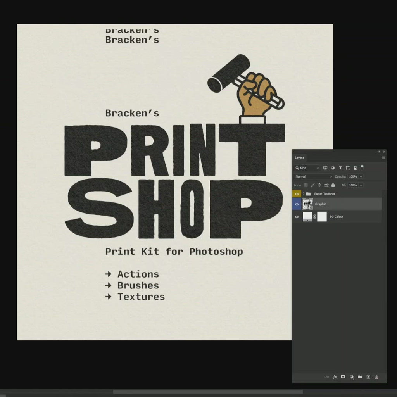The height and width of the screenshot is (397, 397).
Task: Click the BG Colour layer mask thumbnail
Action: (x=322, y=217)
